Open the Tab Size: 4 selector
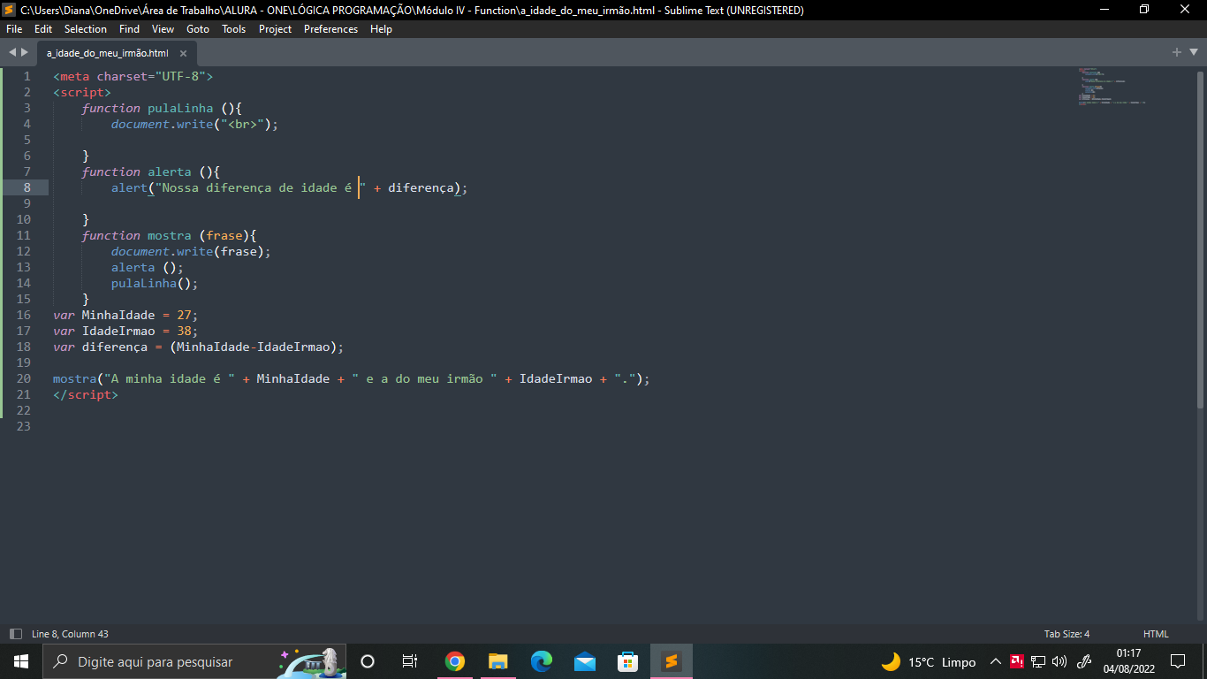 1067,634
